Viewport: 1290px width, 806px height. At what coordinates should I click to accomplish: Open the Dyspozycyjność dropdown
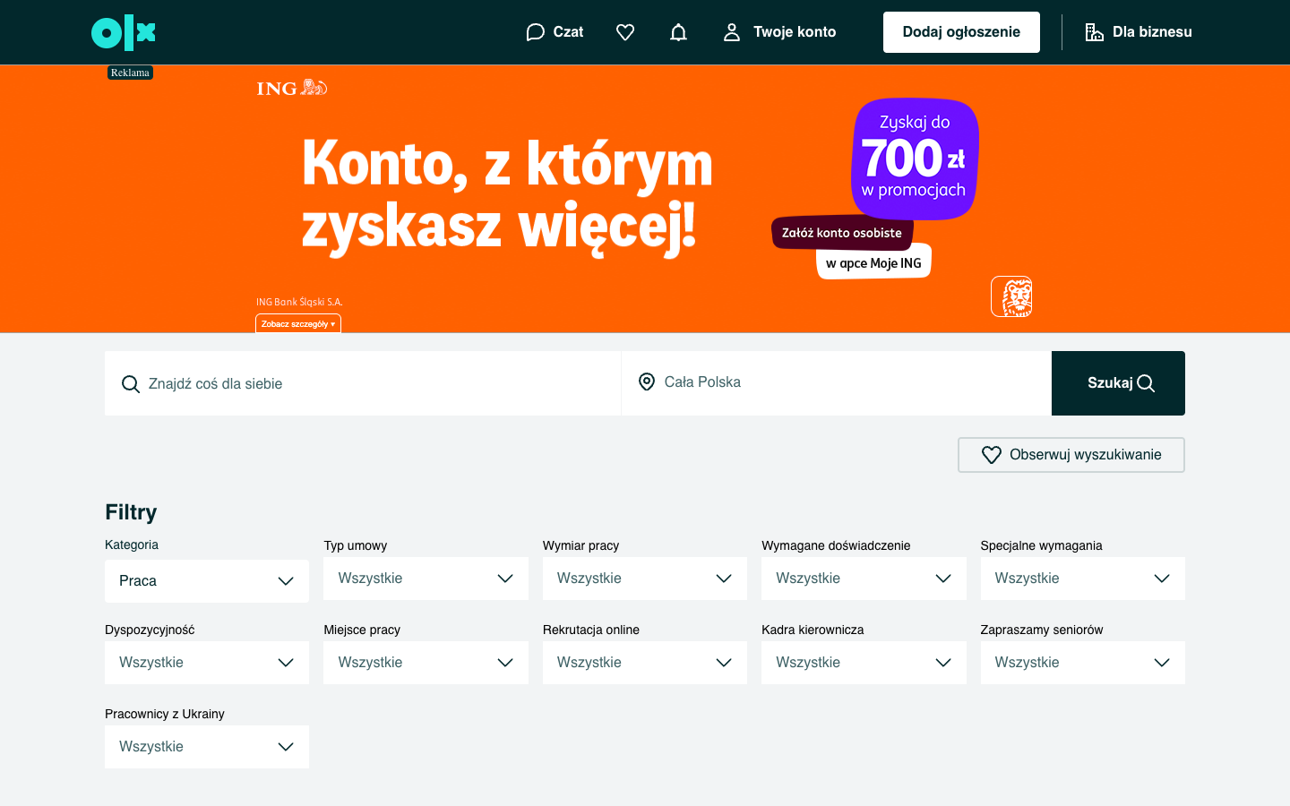tap(207, 663)
